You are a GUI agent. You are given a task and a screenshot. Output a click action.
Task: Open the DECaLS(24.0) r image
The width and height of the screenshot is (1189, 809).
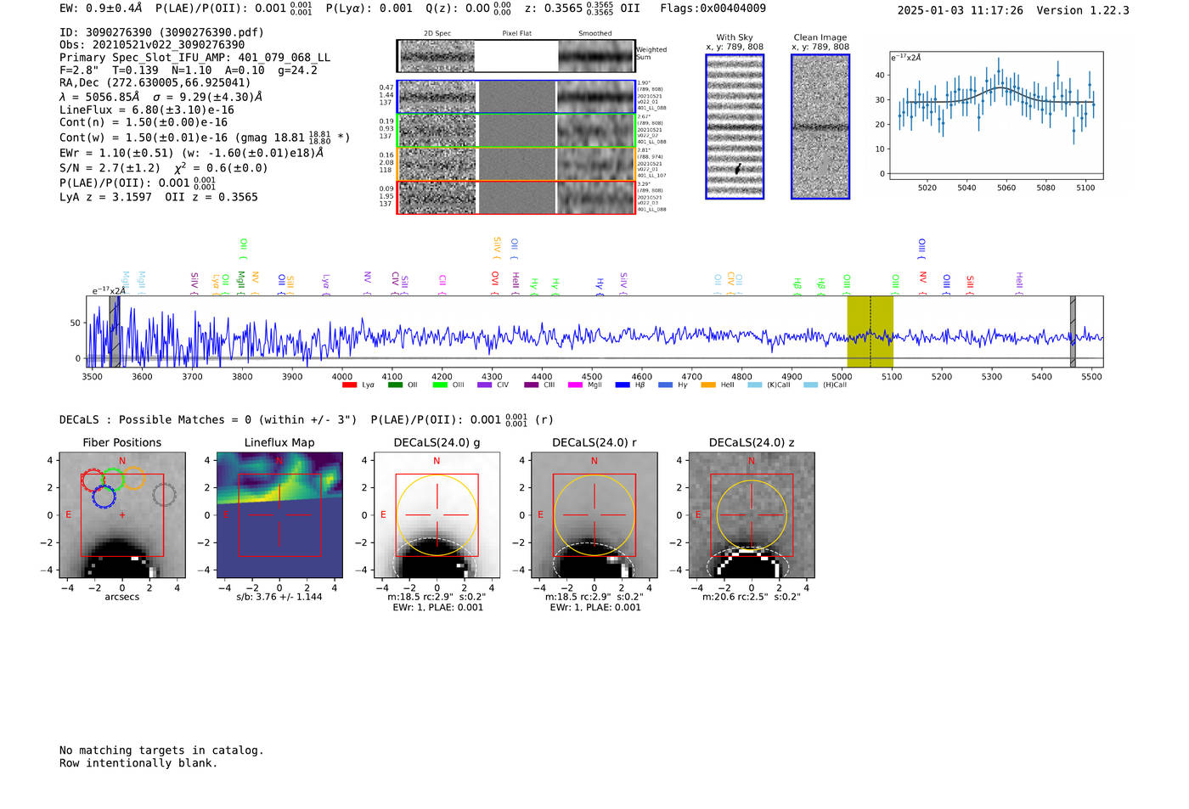(594, 514)
